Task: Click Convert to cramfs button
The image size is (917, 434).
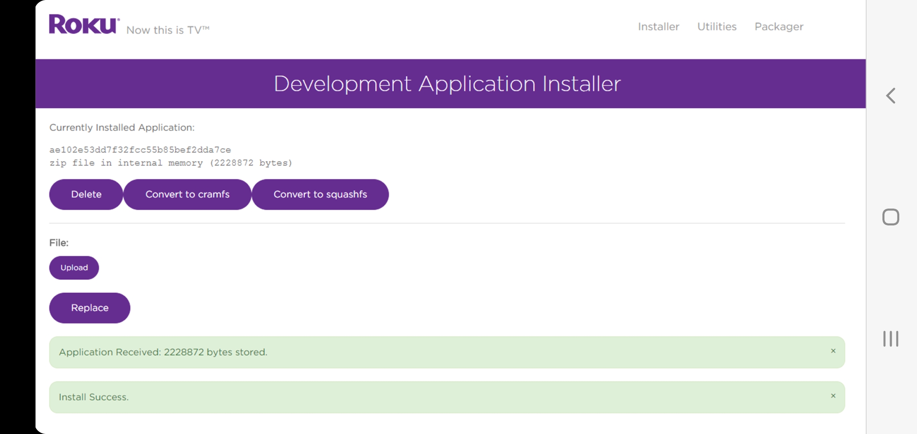Action: 187,194
